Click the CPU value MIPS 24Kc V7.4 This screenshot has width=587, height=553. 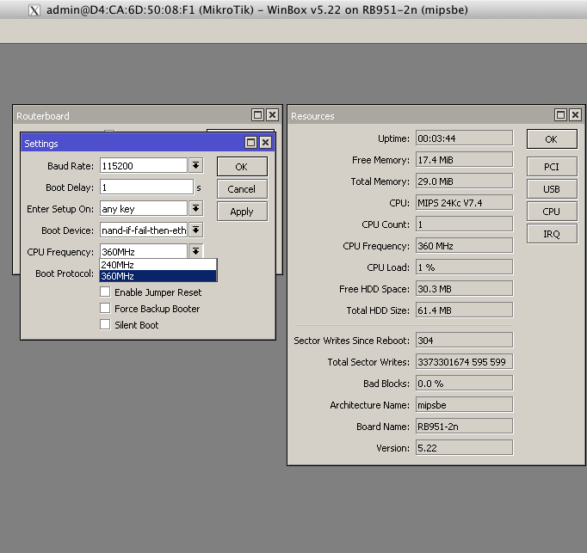tap(464, 203)
